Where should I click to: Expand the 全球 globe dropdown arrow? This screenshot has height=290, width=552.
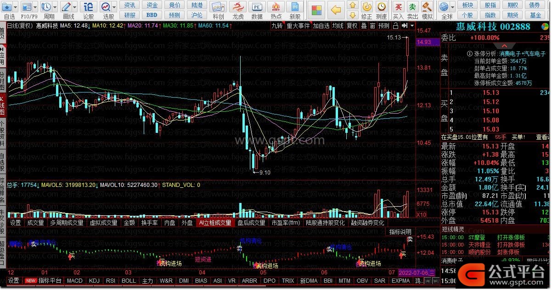click(x=452, y=7)
